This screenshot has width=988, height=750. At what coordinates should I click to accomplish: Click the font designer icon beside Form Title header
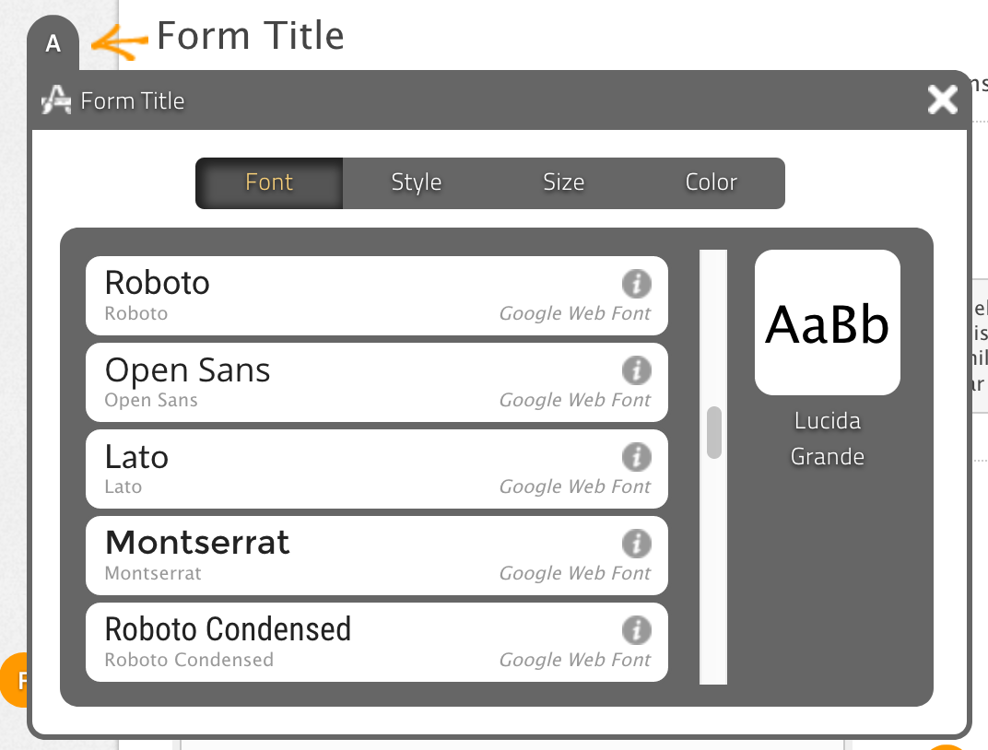[56, 100]
